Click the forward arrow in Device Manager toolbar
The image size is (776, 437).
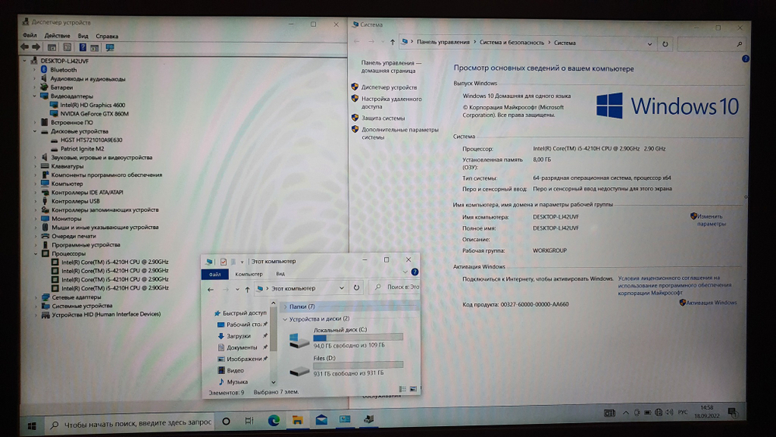[36, 47]
